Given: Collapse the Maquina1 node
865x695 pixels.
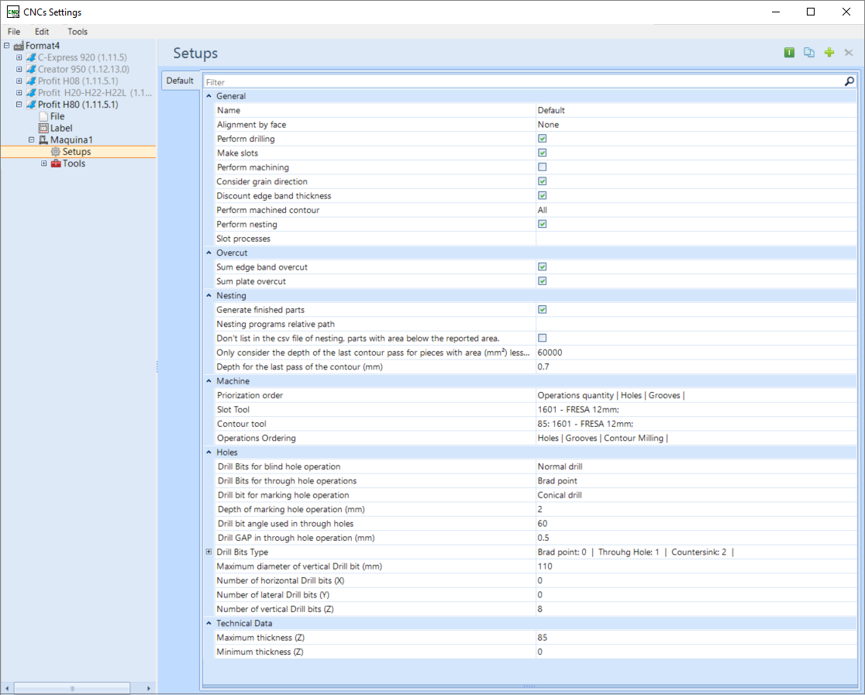Looking at the screenshot, I should (32, 139).
